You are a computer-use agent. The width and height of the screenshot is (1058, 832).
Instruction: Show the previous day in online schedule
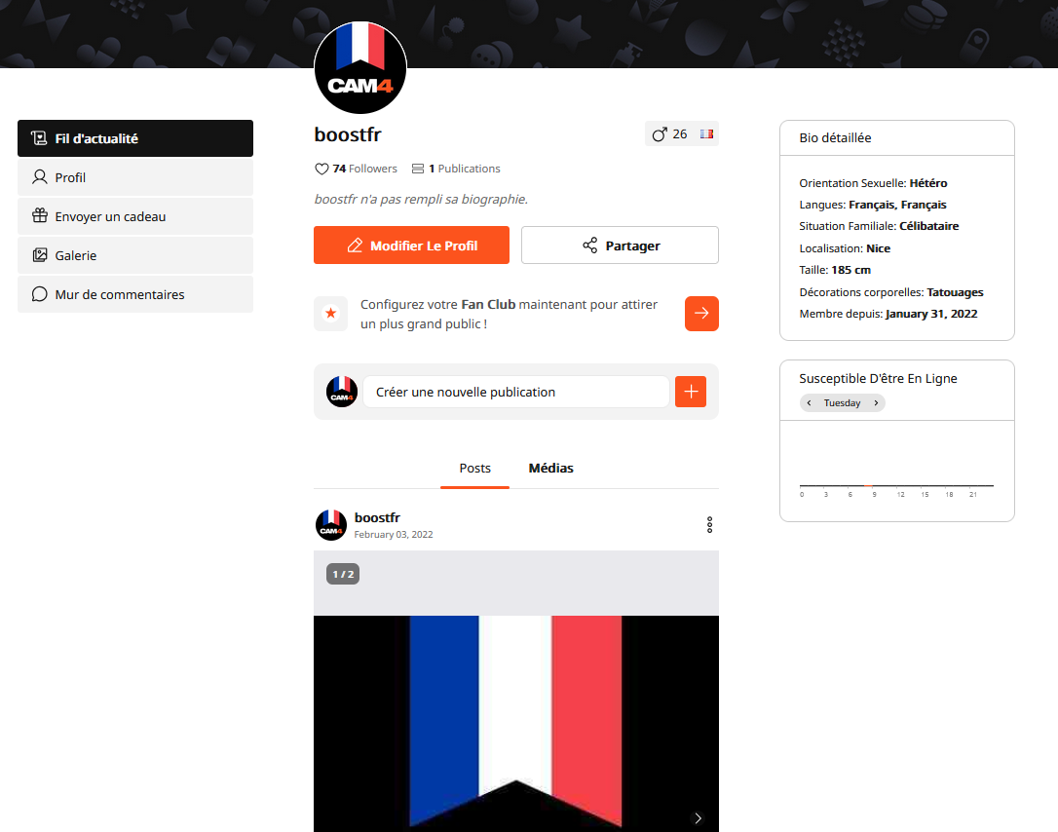pyautogui.click(x=809, y=402)
